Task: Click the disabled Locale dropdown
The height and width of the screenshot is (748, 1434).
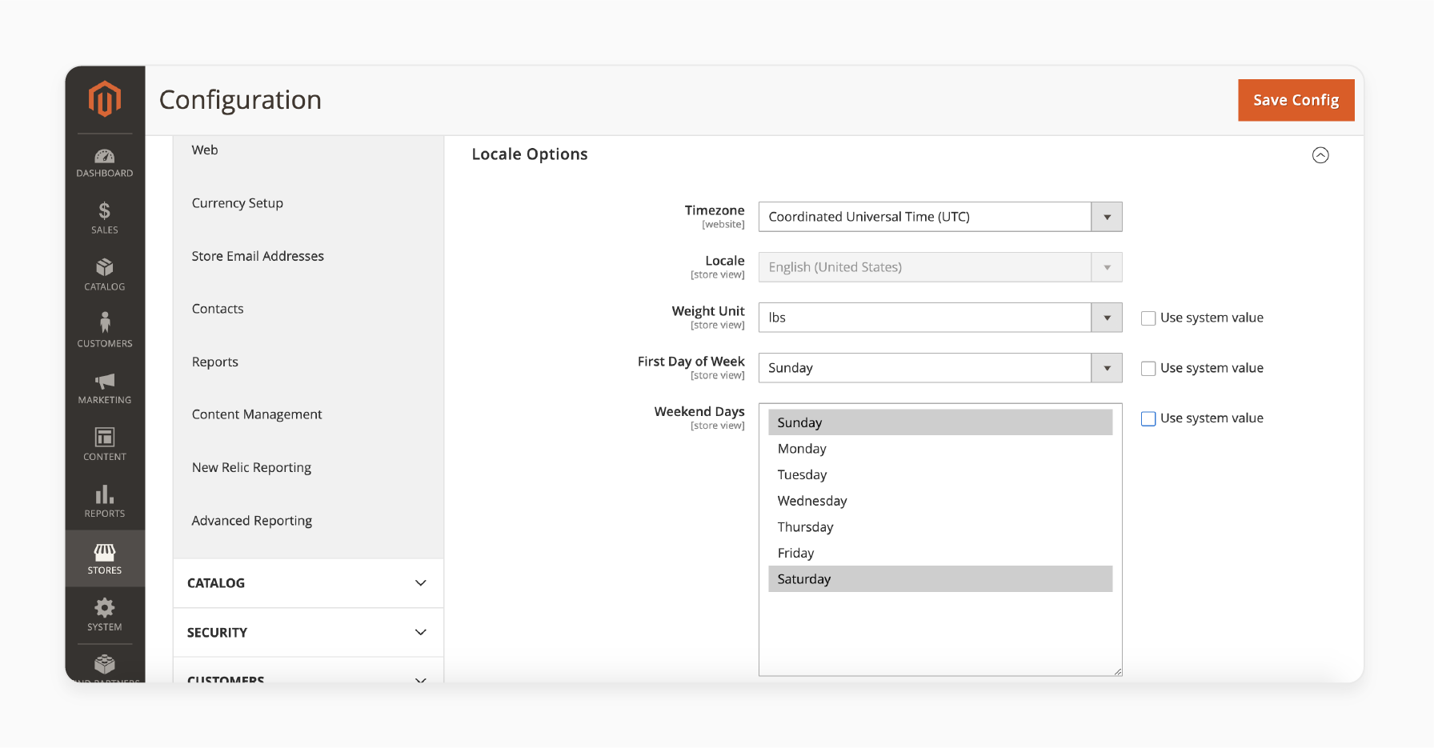Action: pyautogui.click(x=940, y=267)
